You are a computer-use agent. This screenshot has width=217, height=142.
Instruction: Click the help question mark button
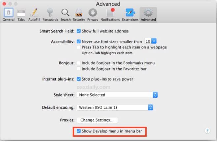pyautogui.click(x=207, y=131)
